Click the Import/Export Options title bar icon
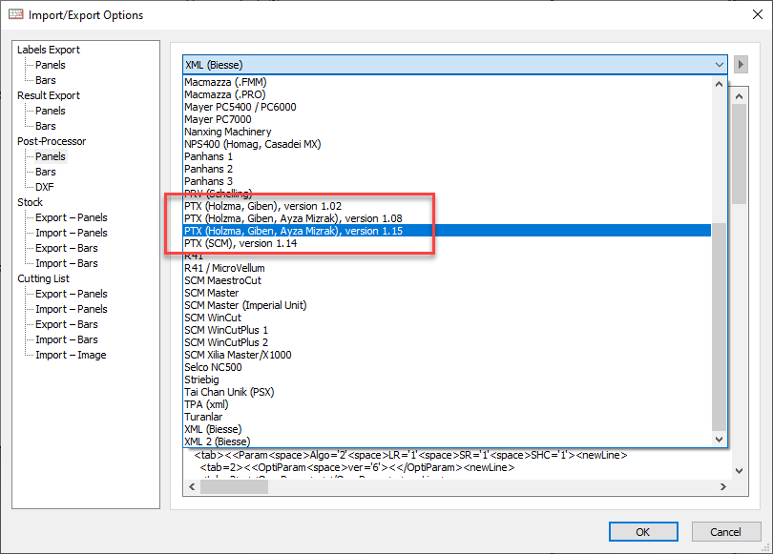The image size is (773, 554). (x=16, y=14)
